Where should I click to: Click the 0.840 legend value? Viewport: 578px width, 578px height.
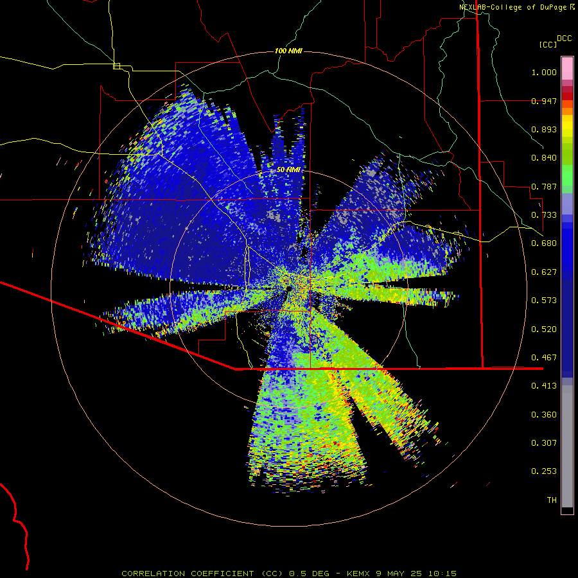point(544,158)
